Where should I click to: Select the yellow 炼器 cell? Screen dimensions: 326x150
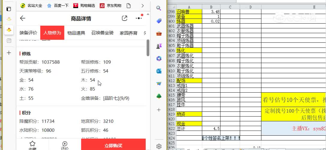(189, 21)
